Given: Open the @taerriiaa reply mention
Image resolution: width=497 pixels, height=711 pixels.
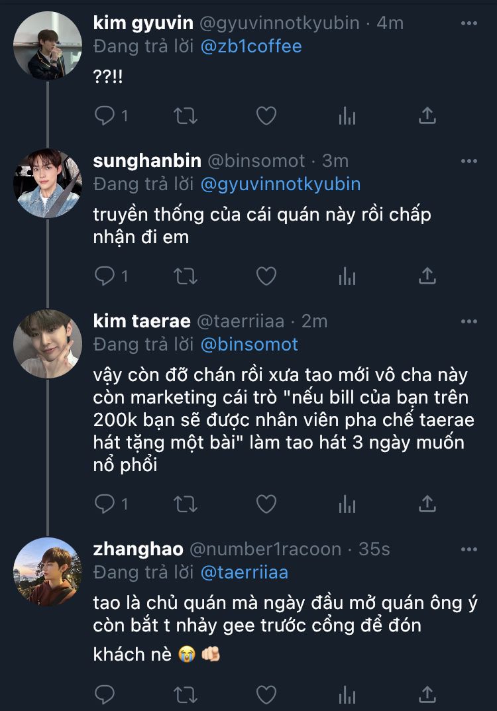Looking at the screenshot, I should pyautogui.click(x=244, y=572).
